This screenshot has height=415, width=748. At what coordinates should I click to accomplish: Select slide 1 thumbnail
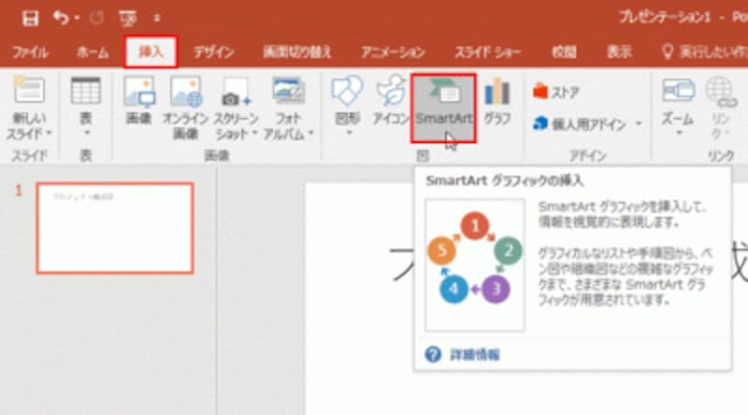pyautogui.click(x=115, y=228)
